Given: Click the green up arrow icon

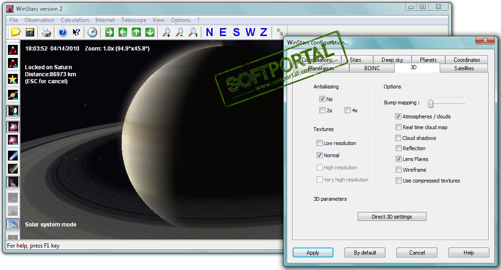Looking at the screenshot, I should click(x=136, y=32).
